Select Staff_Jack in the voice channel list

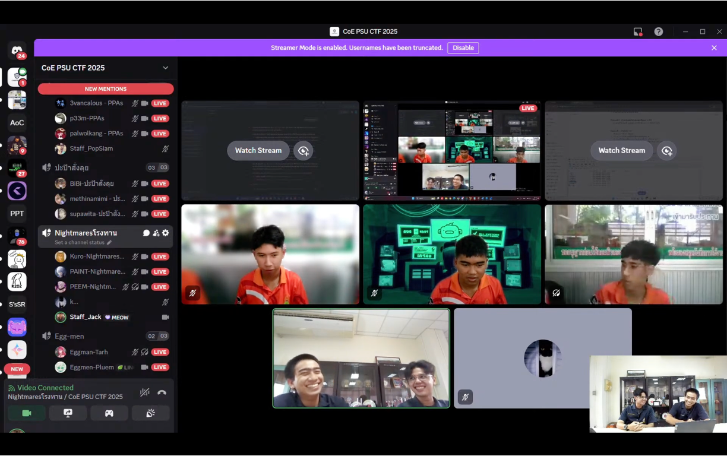click(x=86, y=317)
